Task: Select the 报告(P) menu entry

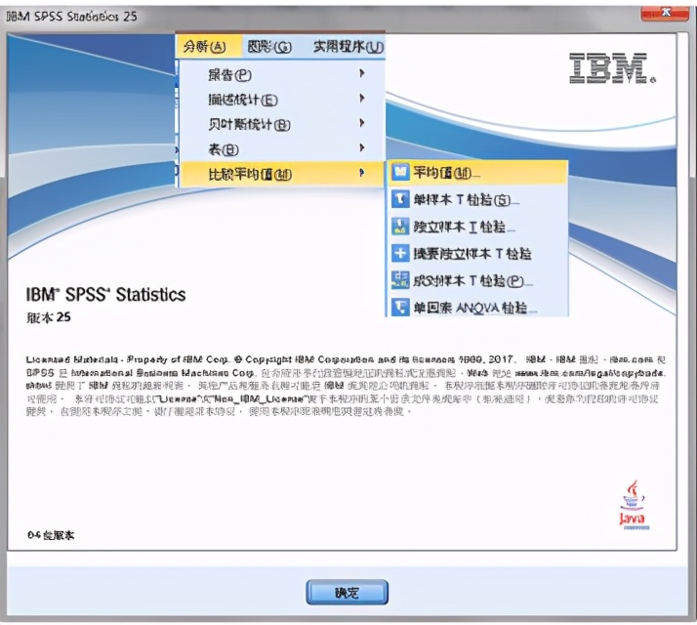Action: 282,74
